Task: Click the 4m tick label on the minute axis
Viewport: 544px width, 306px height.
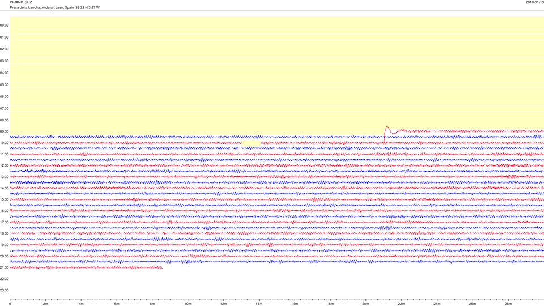Action: [81, 304]
